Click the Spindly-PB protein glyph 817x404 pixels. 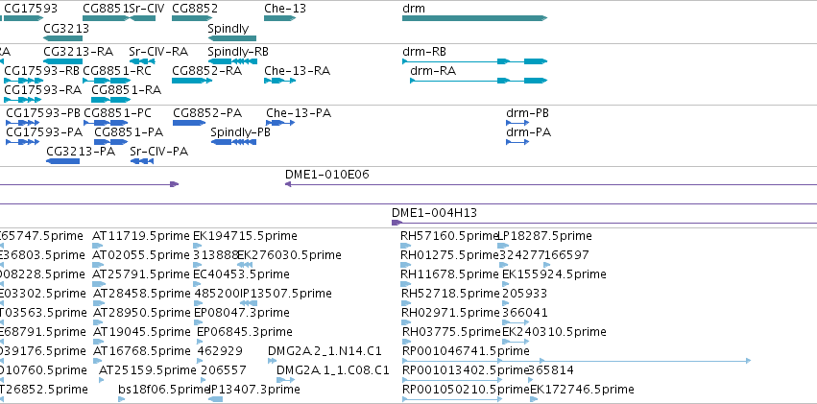click(233, 142)
